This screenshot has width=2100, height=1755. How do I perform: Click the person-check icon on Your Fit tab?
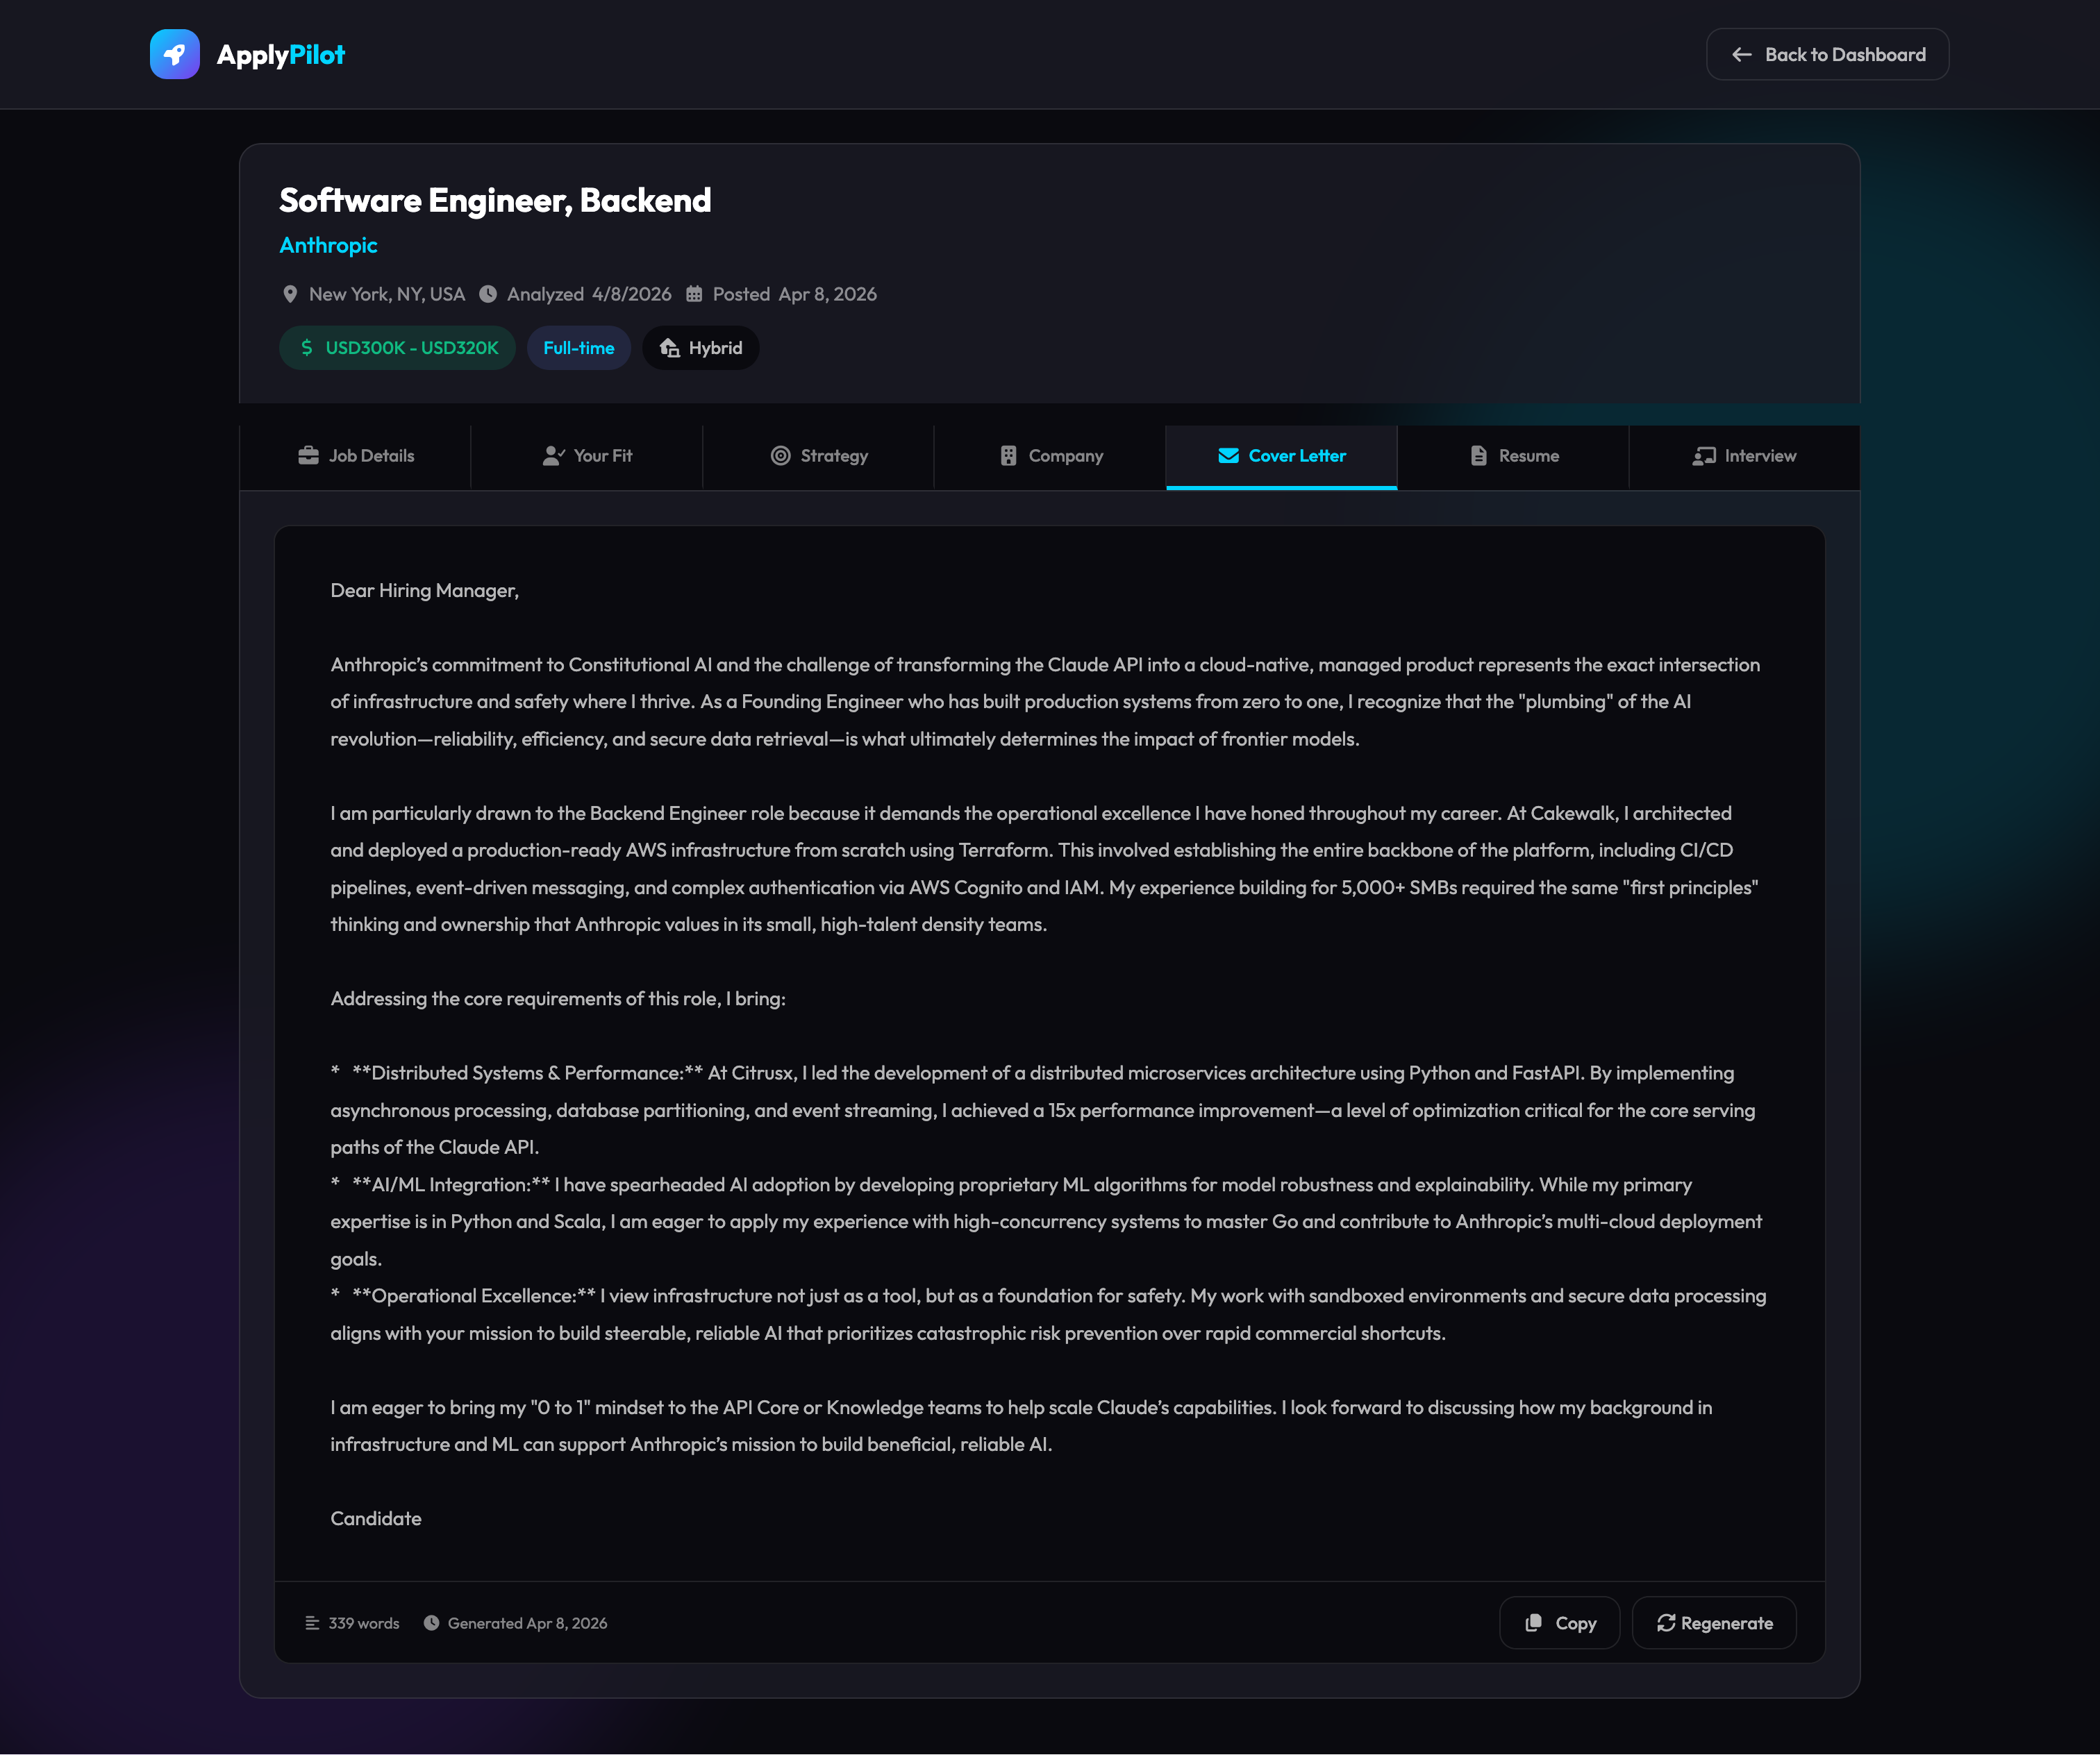554,455
